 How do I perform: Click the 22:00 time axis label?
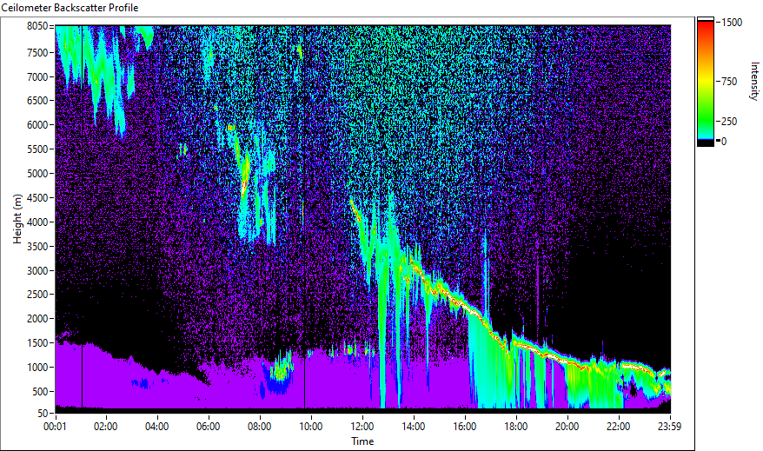pos(619,427)
